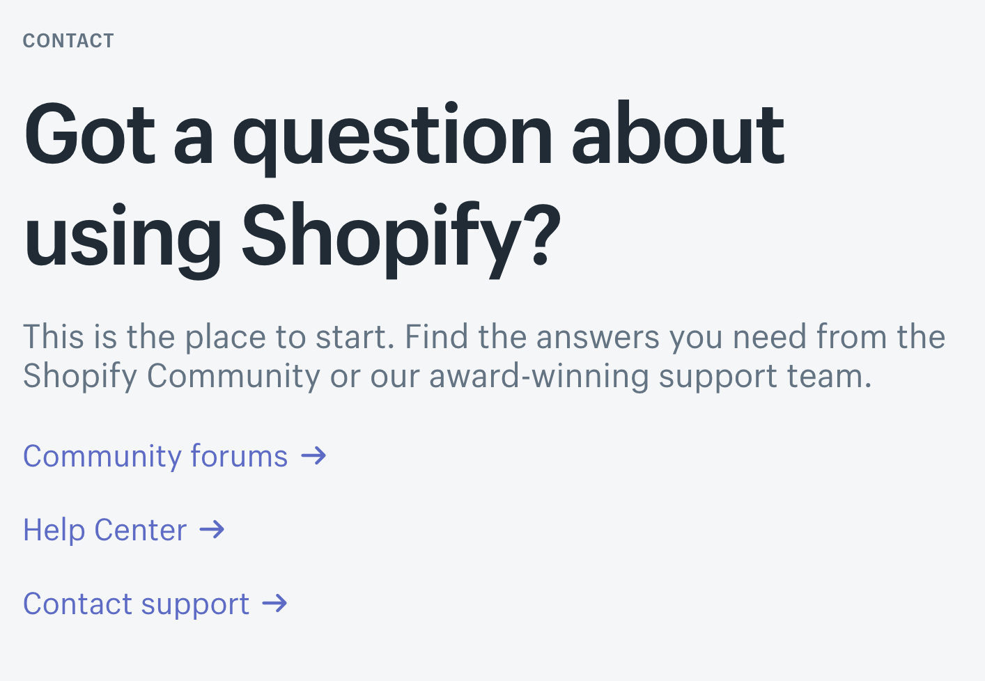
Task: Click the CONTACT section label
Action: [x=68, y=40]
